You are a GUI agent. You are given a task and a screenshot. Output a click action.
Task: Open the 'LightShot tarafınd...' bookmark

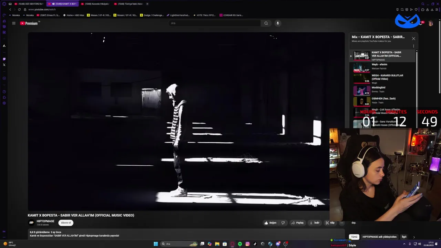[178, 15]
